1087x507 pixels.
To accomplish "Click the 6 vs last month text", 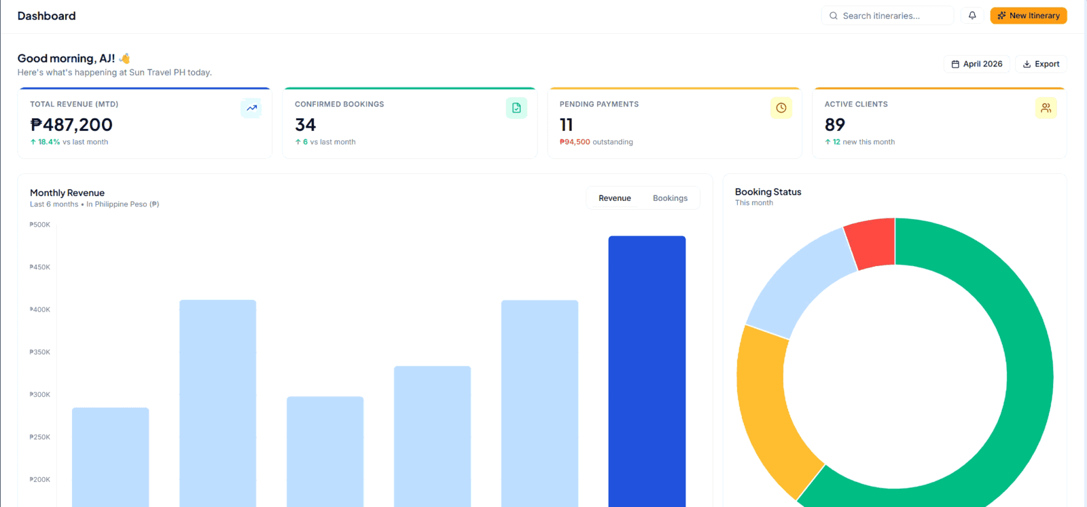I will point(325,142).
